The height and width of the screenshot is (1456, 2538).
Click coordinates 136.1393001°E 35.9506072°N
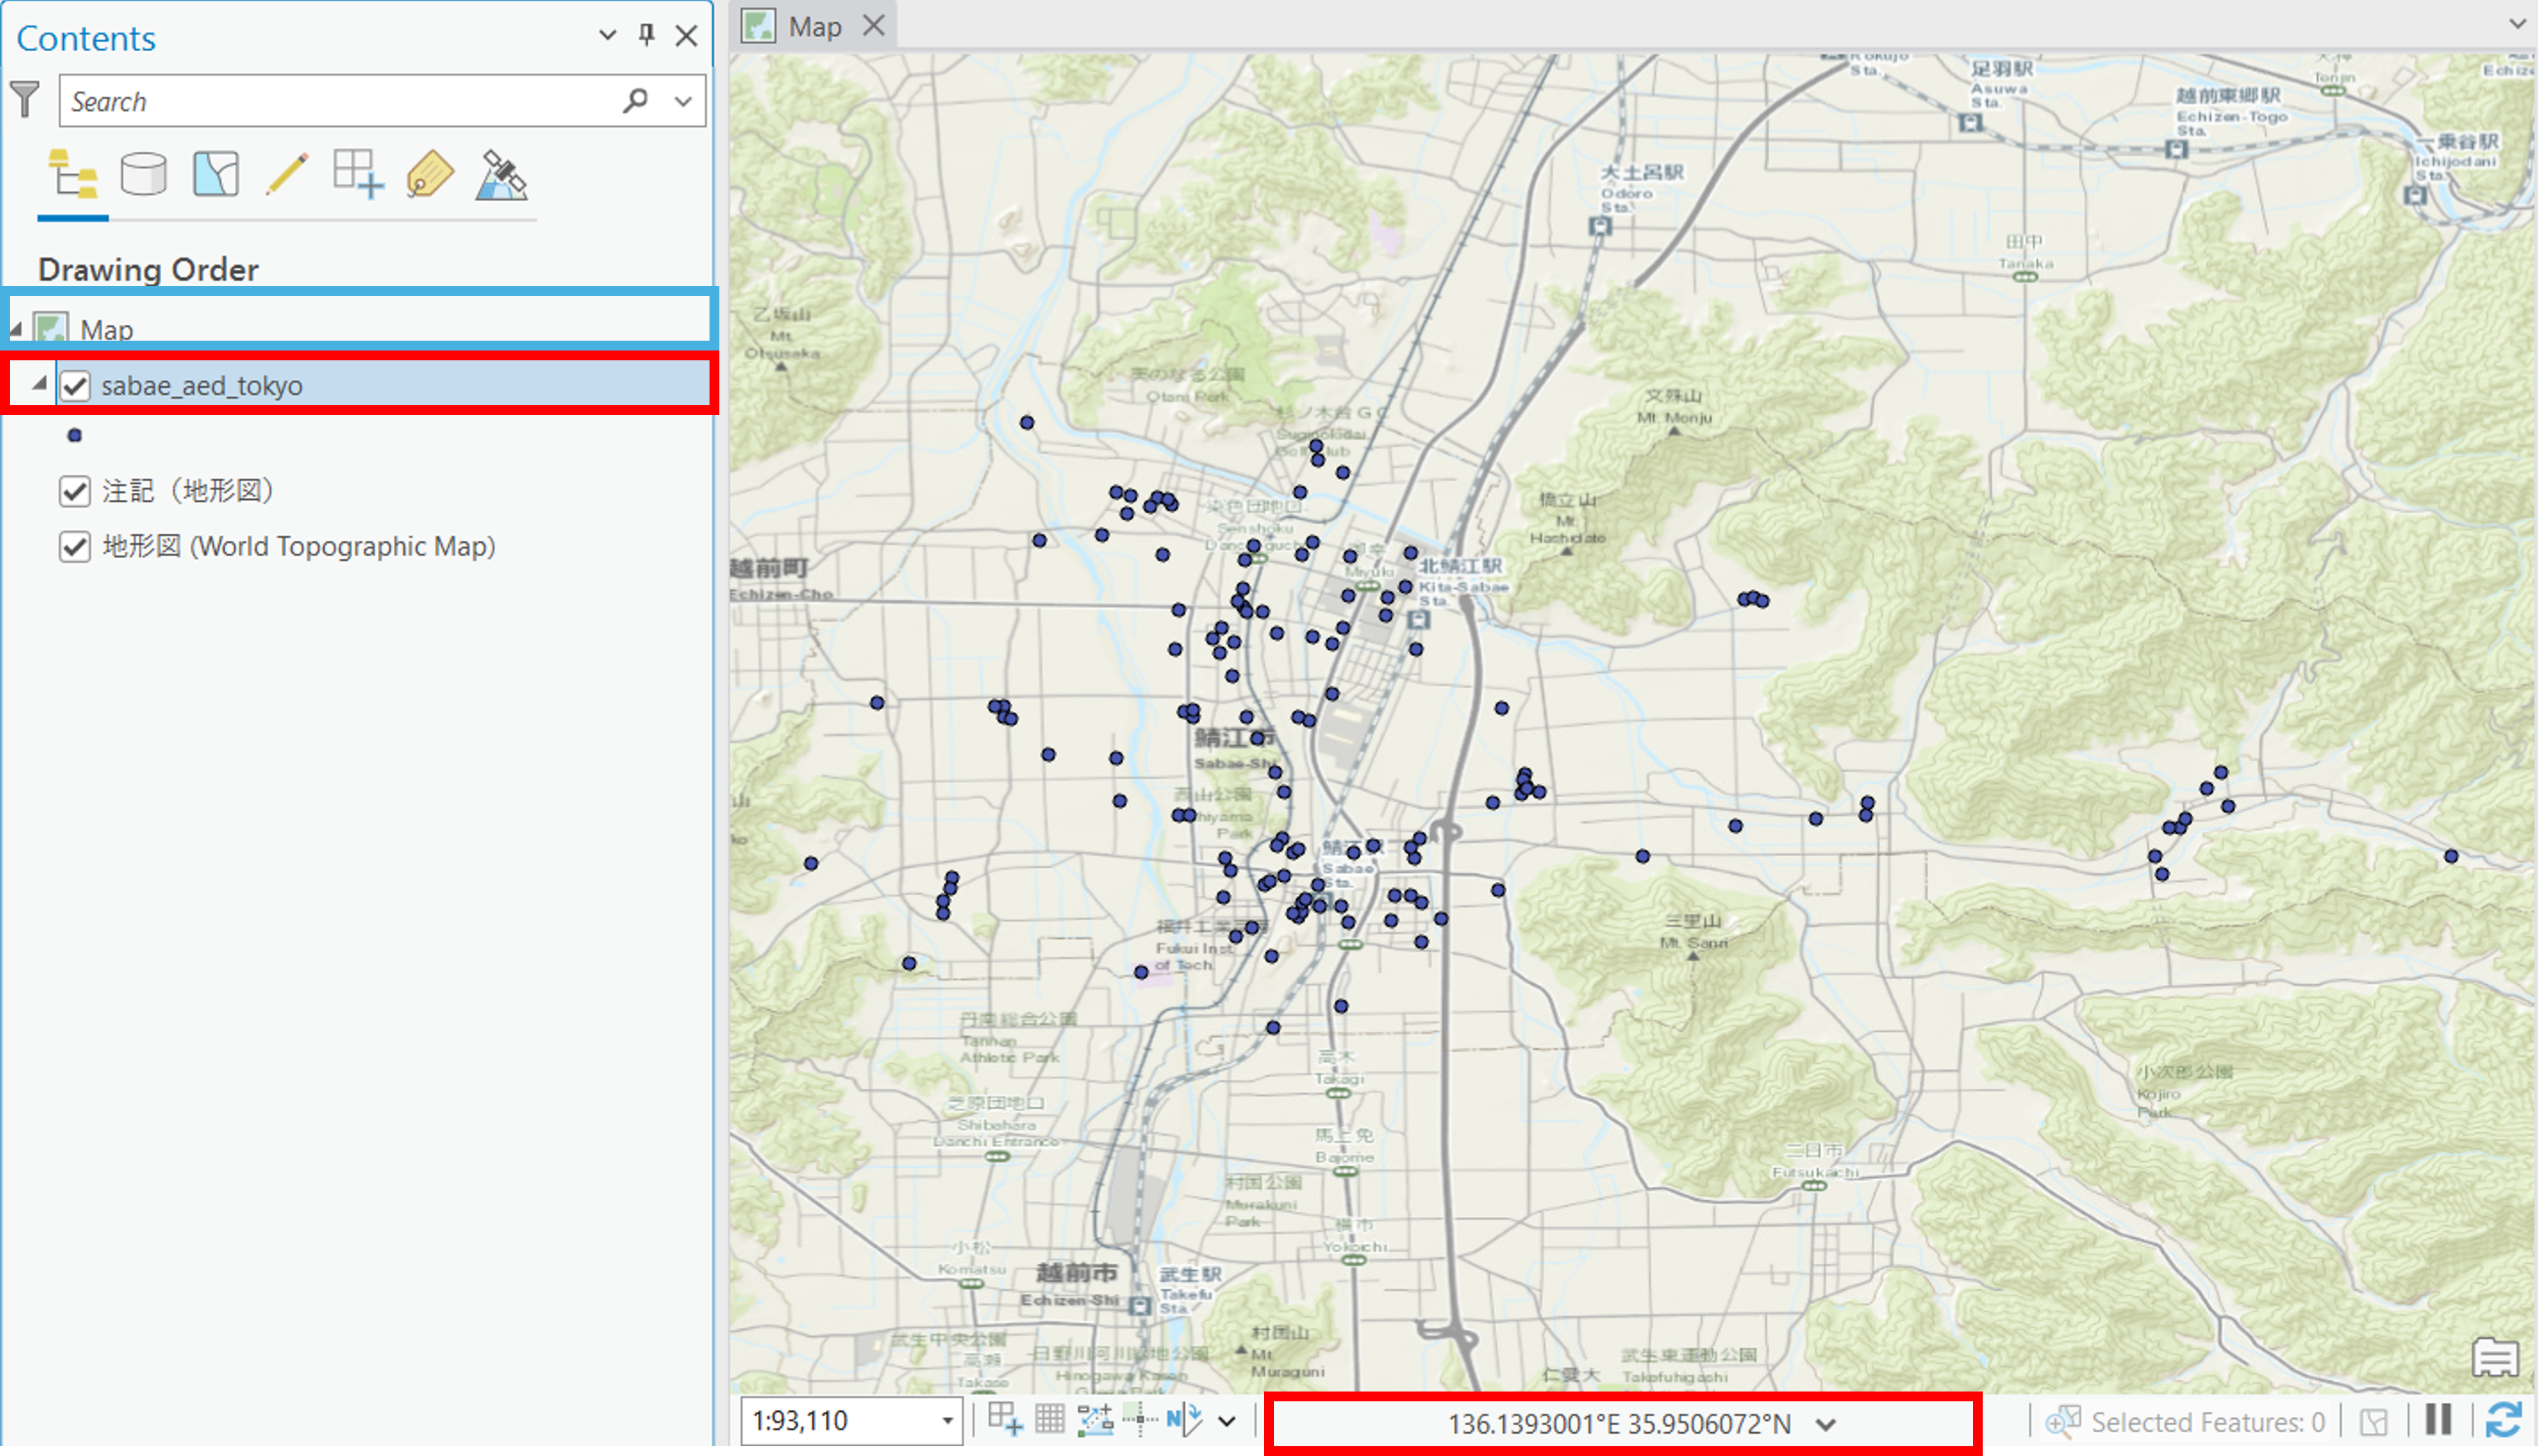point(1620,1424)
